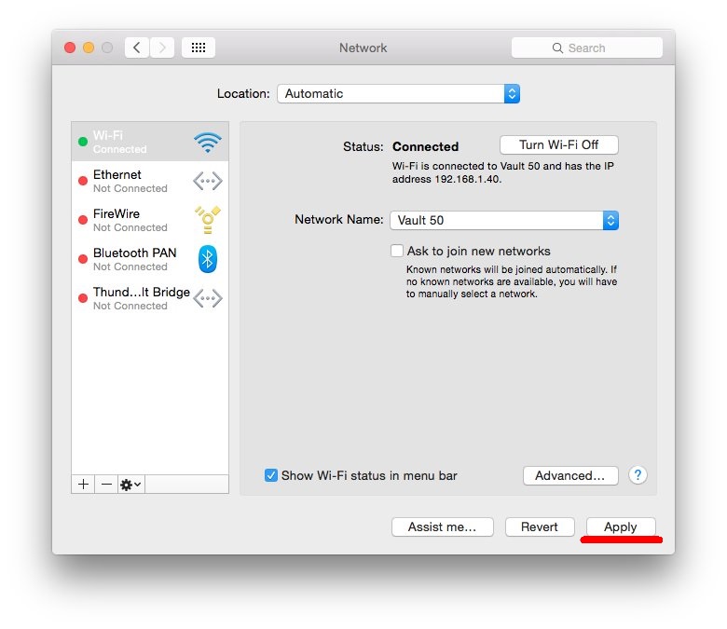The height and width of the screenshot is (629, 727).
Task: Click Assist me button
Action: pyautogui.click(x=443, y=527)
